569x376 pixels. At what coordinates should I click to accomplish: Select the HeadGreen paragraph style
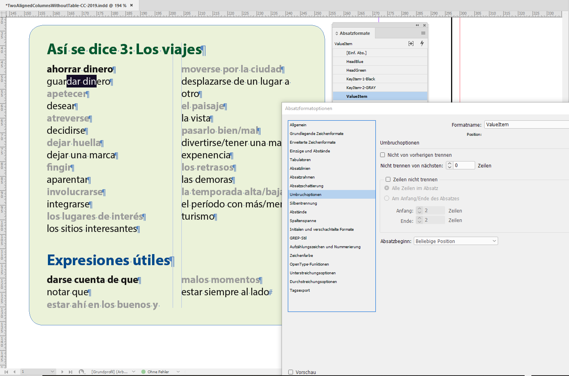pyautogui.click(x=380, y=70)
